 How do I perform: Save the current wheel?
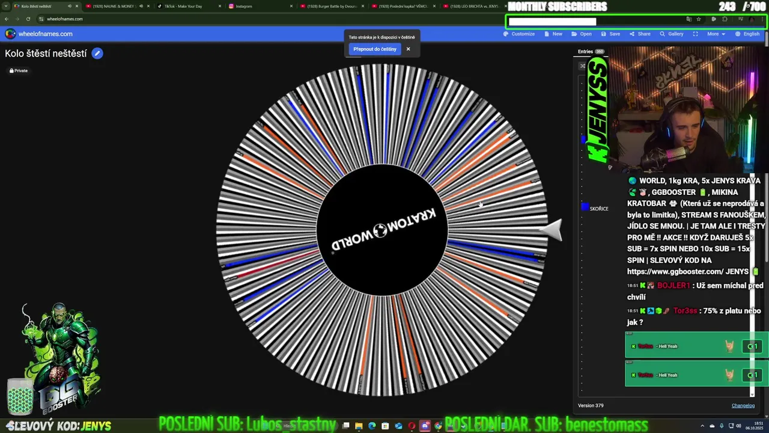[610, 34]
